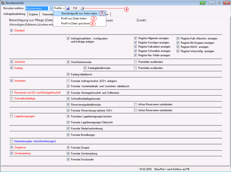Toggle Register Schweißen anzeigen checkbox
This screenshot has width=231, height=172.
tap(136, 51)
